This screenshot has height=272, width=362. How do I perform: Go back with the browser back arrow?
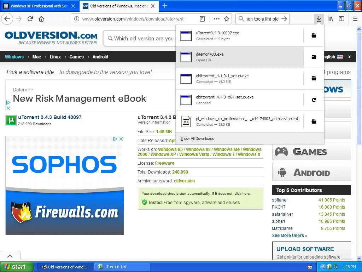pos(7,19)
